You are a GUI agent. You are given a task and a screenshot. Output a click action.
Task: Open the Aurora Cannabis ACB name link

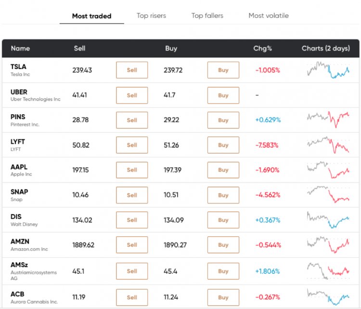point(18,294)
